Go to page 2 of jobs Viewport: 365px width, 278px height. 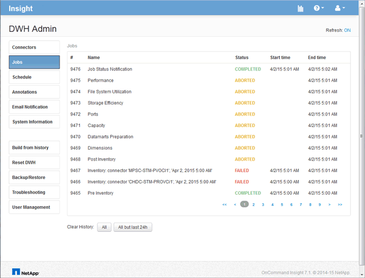click(x=254, y=205)
